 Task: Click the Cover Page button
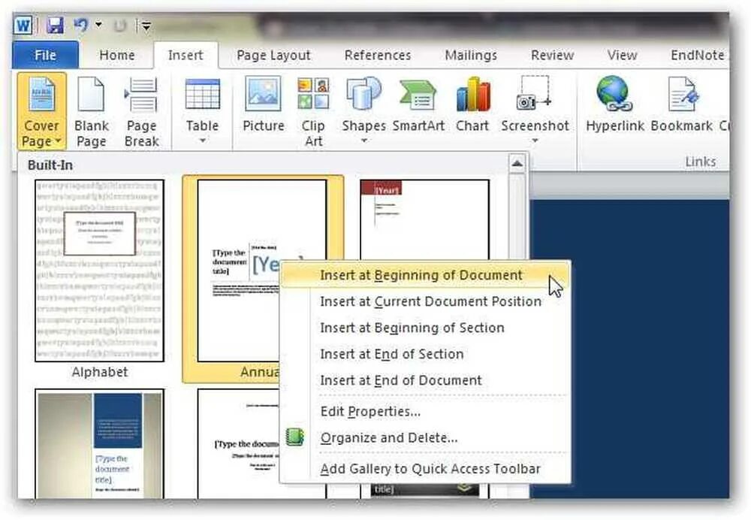41,112
